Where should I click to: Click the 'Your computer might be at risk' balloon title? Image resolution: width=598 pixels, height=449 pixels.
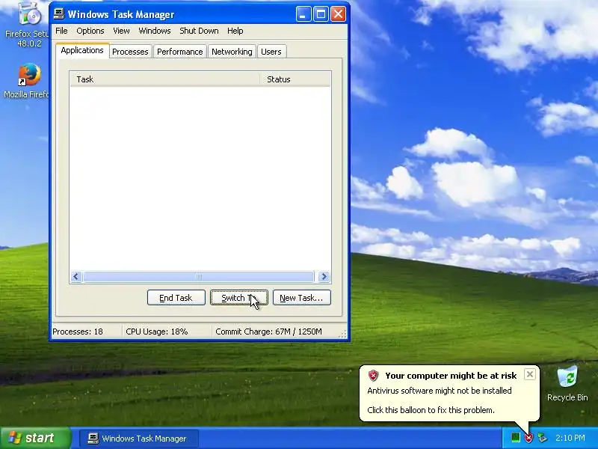451,376
